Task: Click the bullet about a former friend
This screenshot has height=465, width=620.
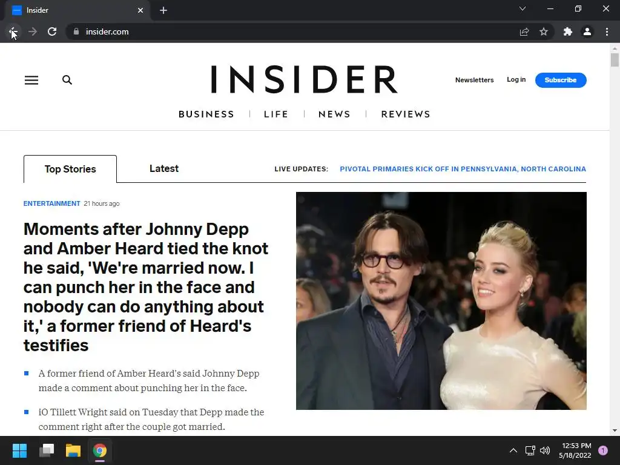Action: (x=149, y=380)
